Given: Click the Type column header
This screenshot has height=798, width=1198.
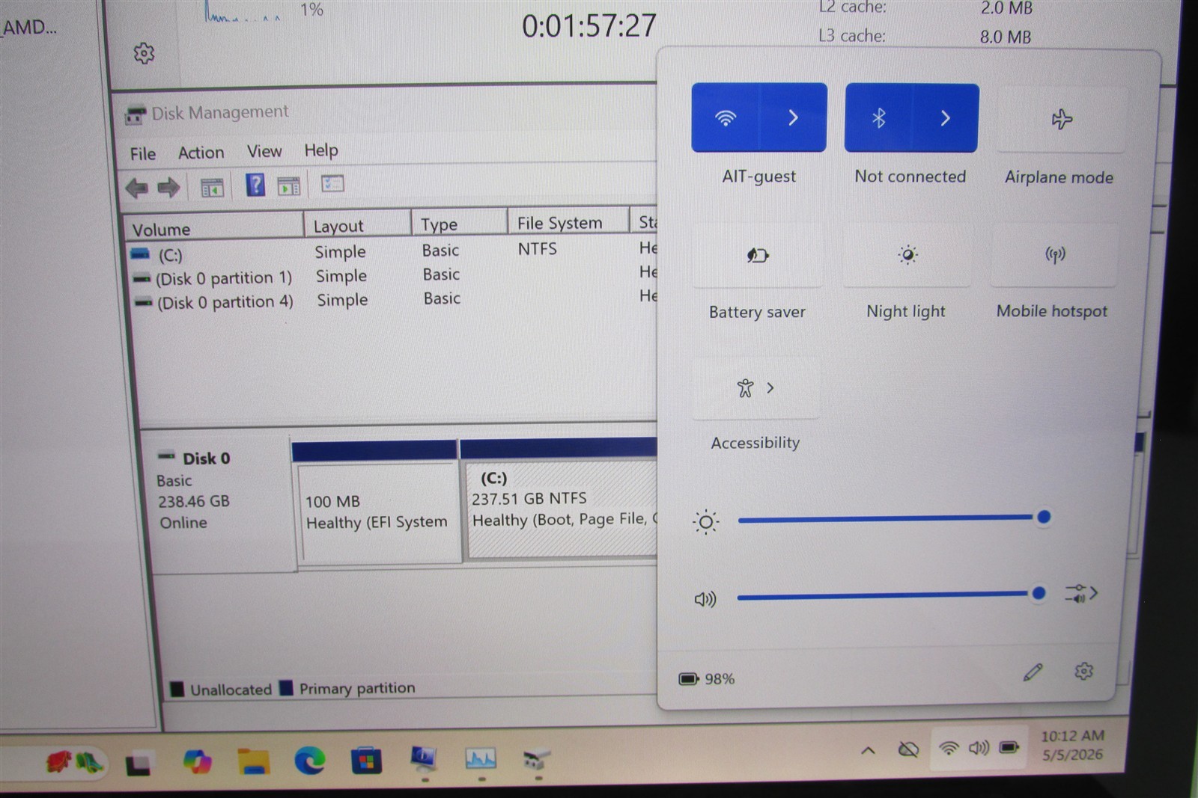Looking at the screenshot, I should pos(459,224).
